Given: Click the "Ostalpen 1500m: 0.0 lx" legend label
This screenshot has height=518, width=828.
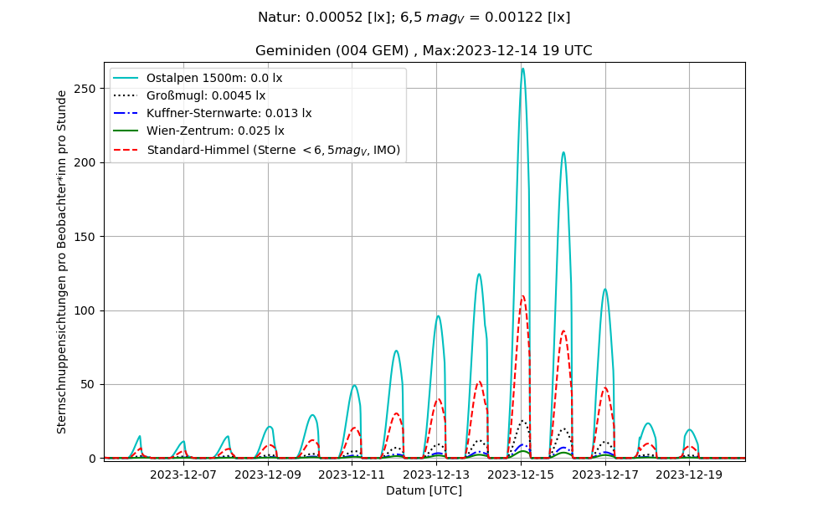Looking at the screenshot, I should (214, 78).
